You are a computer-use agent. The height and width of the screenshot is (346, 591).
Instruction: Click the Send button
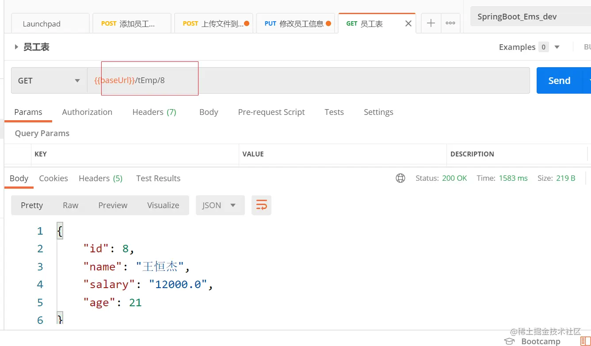point(559,80)
